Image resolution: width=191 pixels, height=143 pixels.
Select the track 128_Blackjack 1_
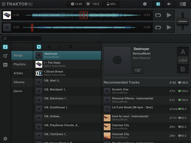coord(67,91)
